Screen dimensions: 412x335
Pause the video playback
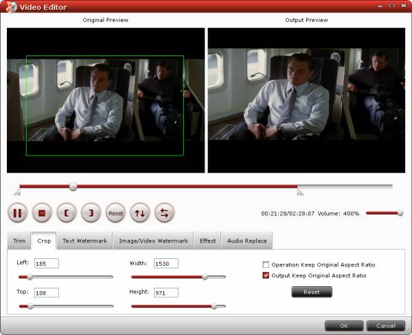pyautogui.click(x=17, y=213)
